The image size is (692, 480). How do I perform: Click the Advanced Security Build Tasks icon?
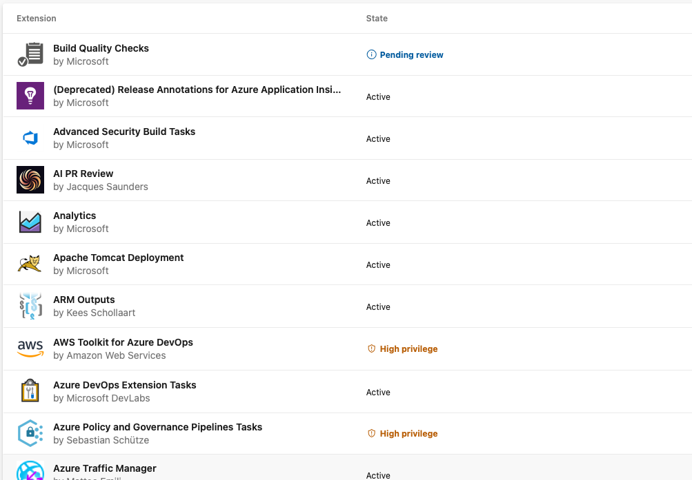30,138
